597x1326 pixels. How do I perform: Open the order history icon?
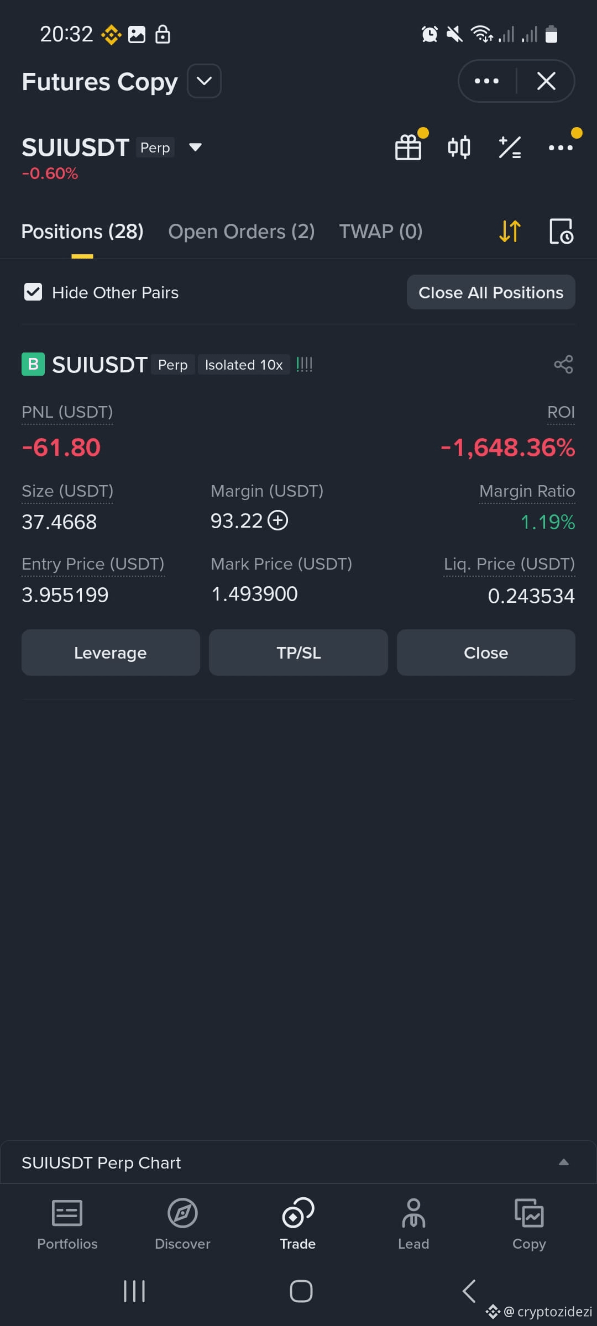[561, 231]
